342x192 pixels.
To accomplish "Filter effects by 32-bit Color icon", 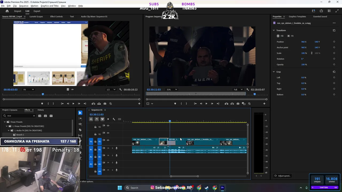I will tap(45, 116).
